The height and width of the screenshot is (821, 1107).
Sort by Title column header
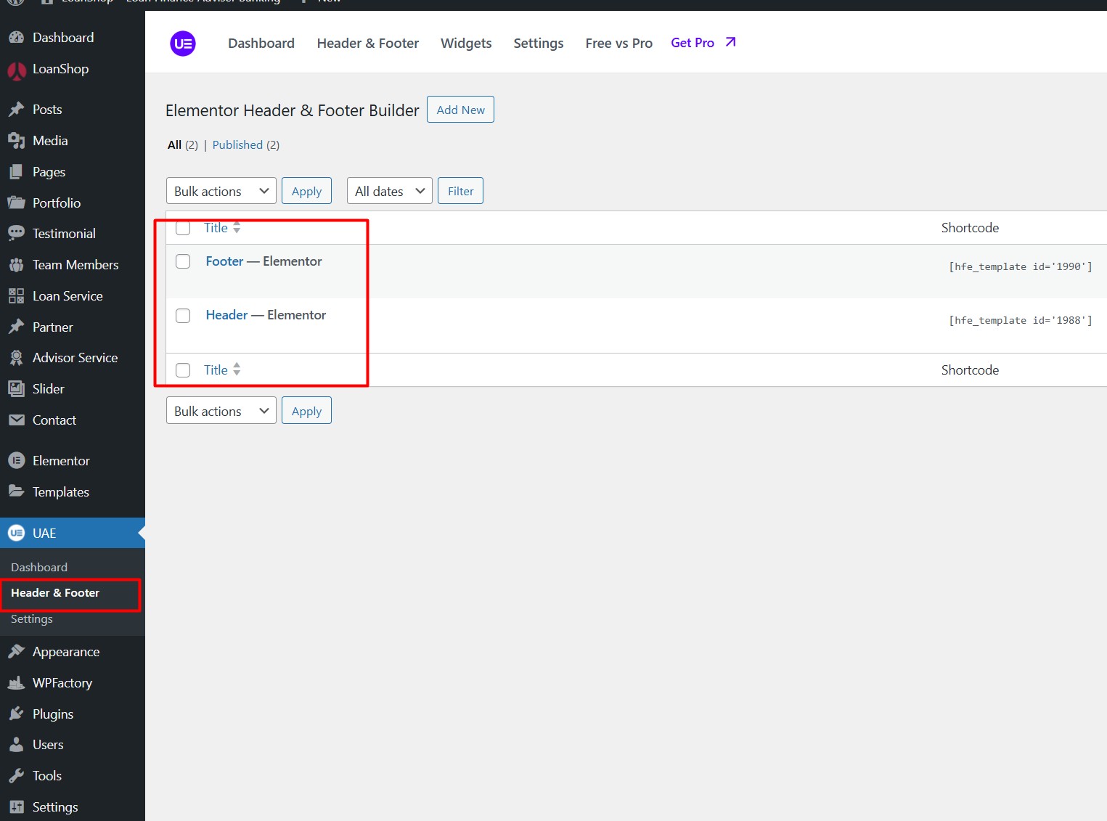[216, 228]
